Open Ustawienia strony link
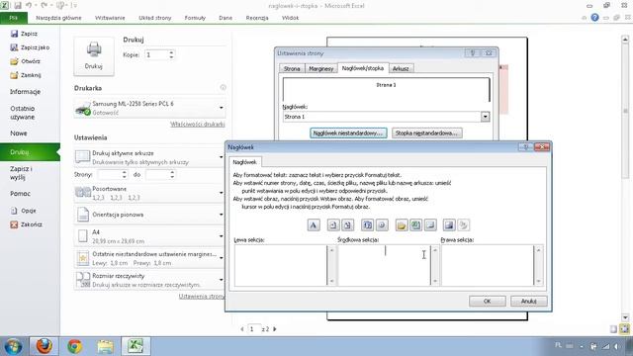This screenshot has width=633, height=356. 202,297
